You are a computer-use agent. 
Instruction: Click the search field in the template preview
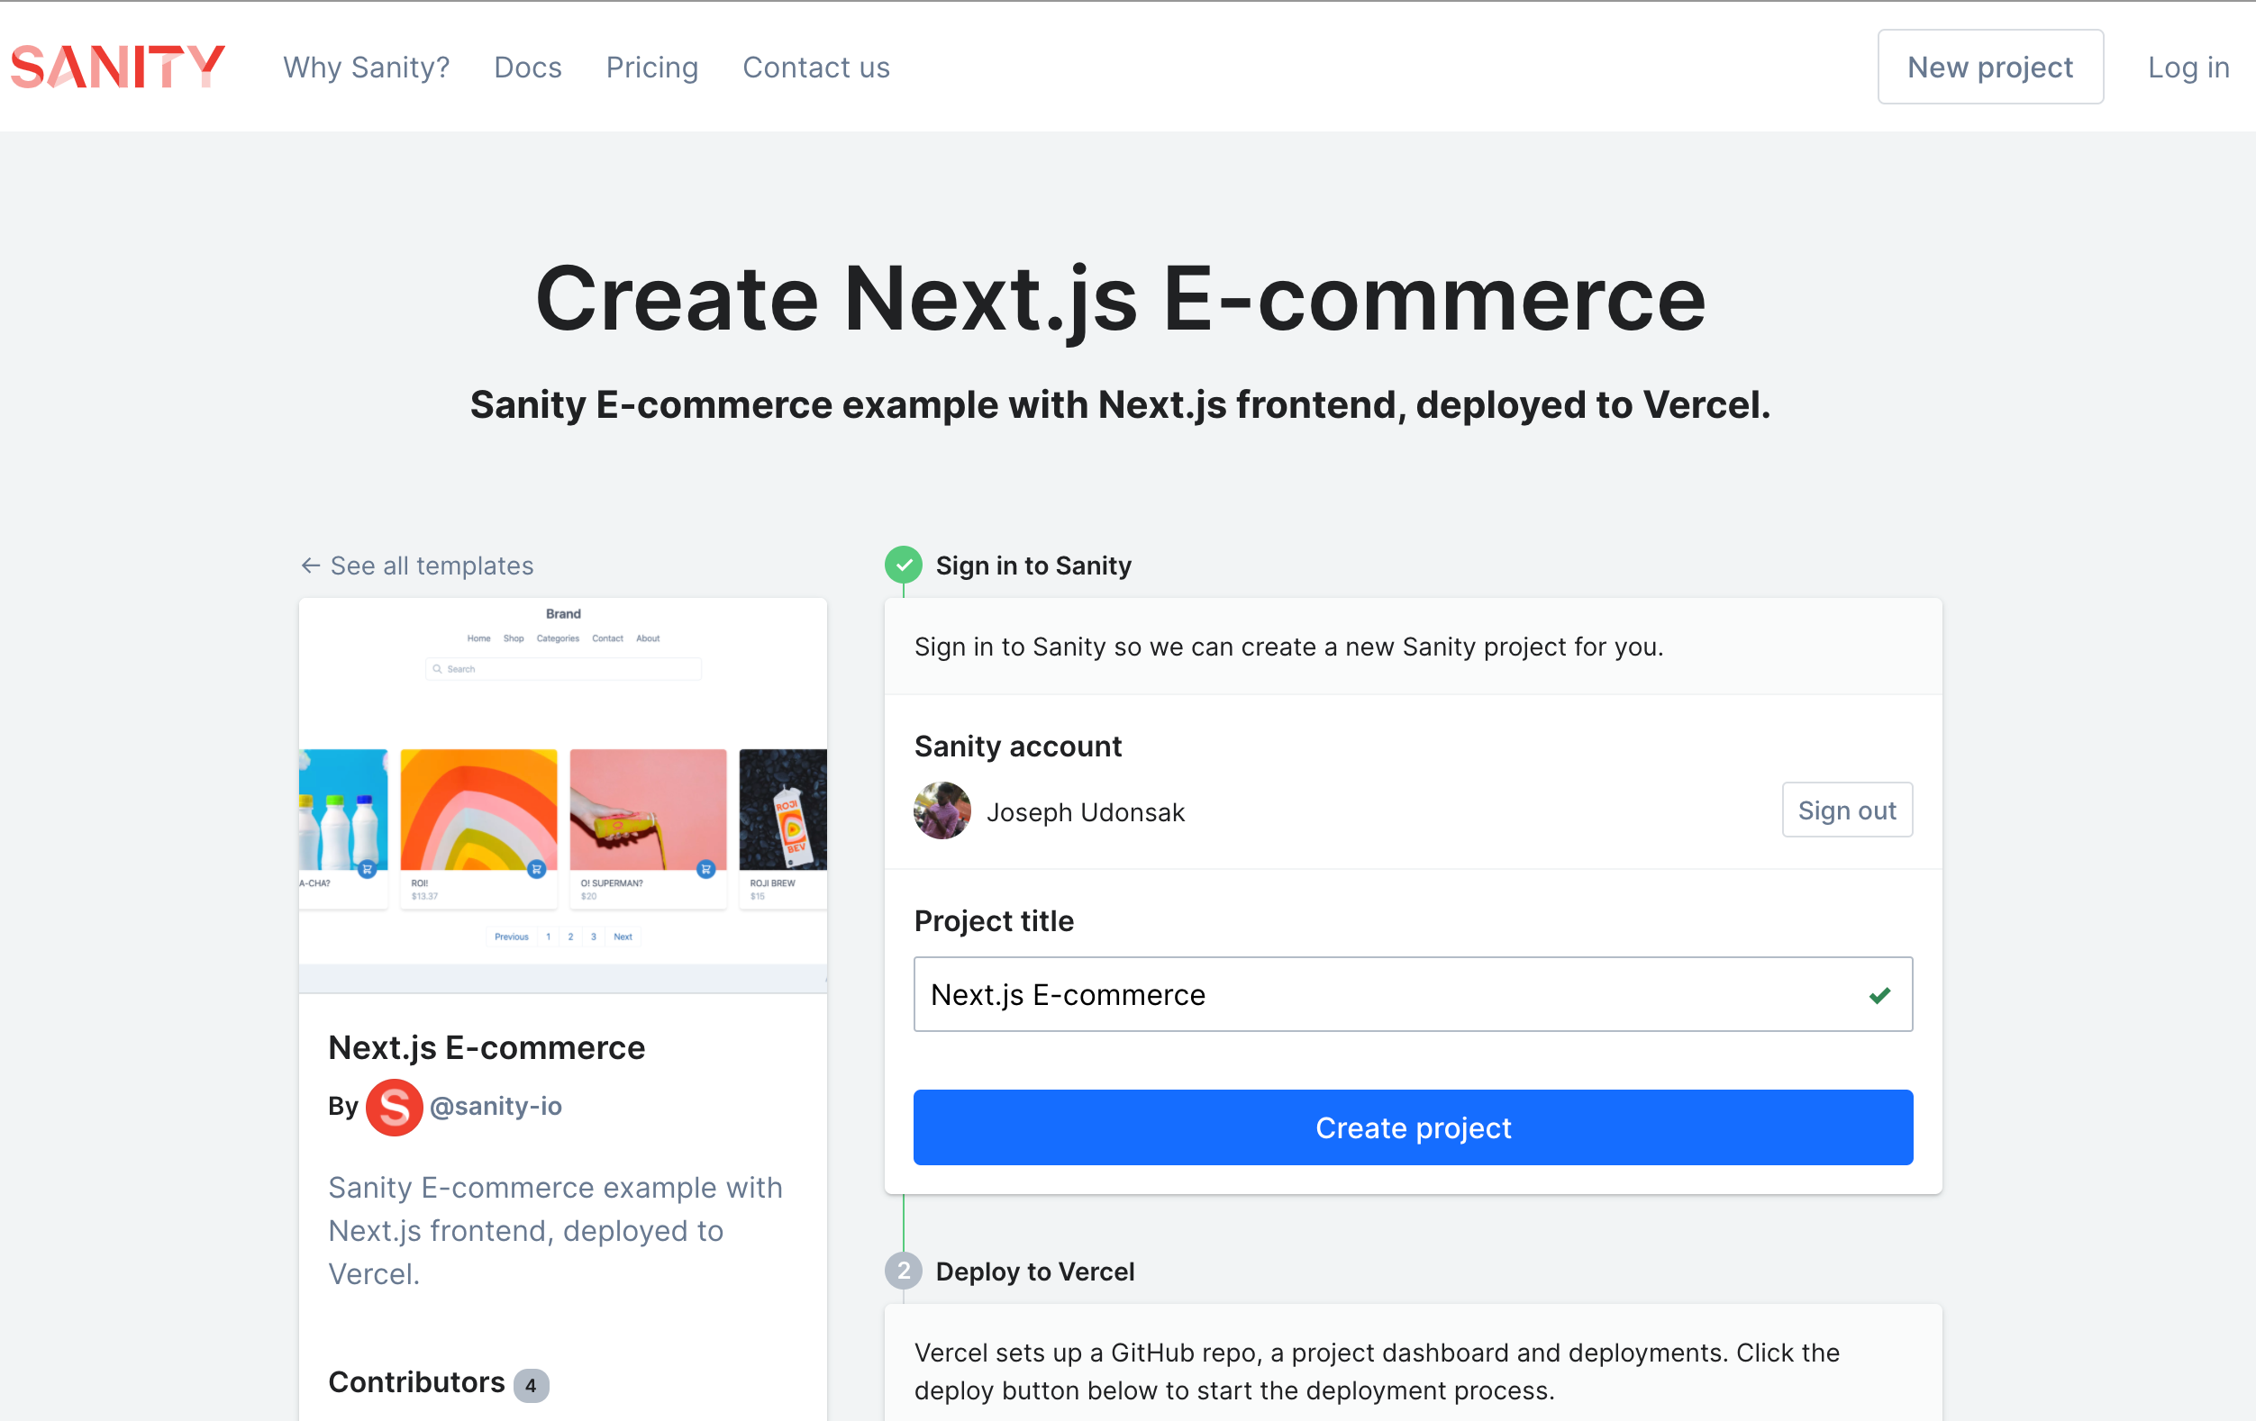coord(564,668)
